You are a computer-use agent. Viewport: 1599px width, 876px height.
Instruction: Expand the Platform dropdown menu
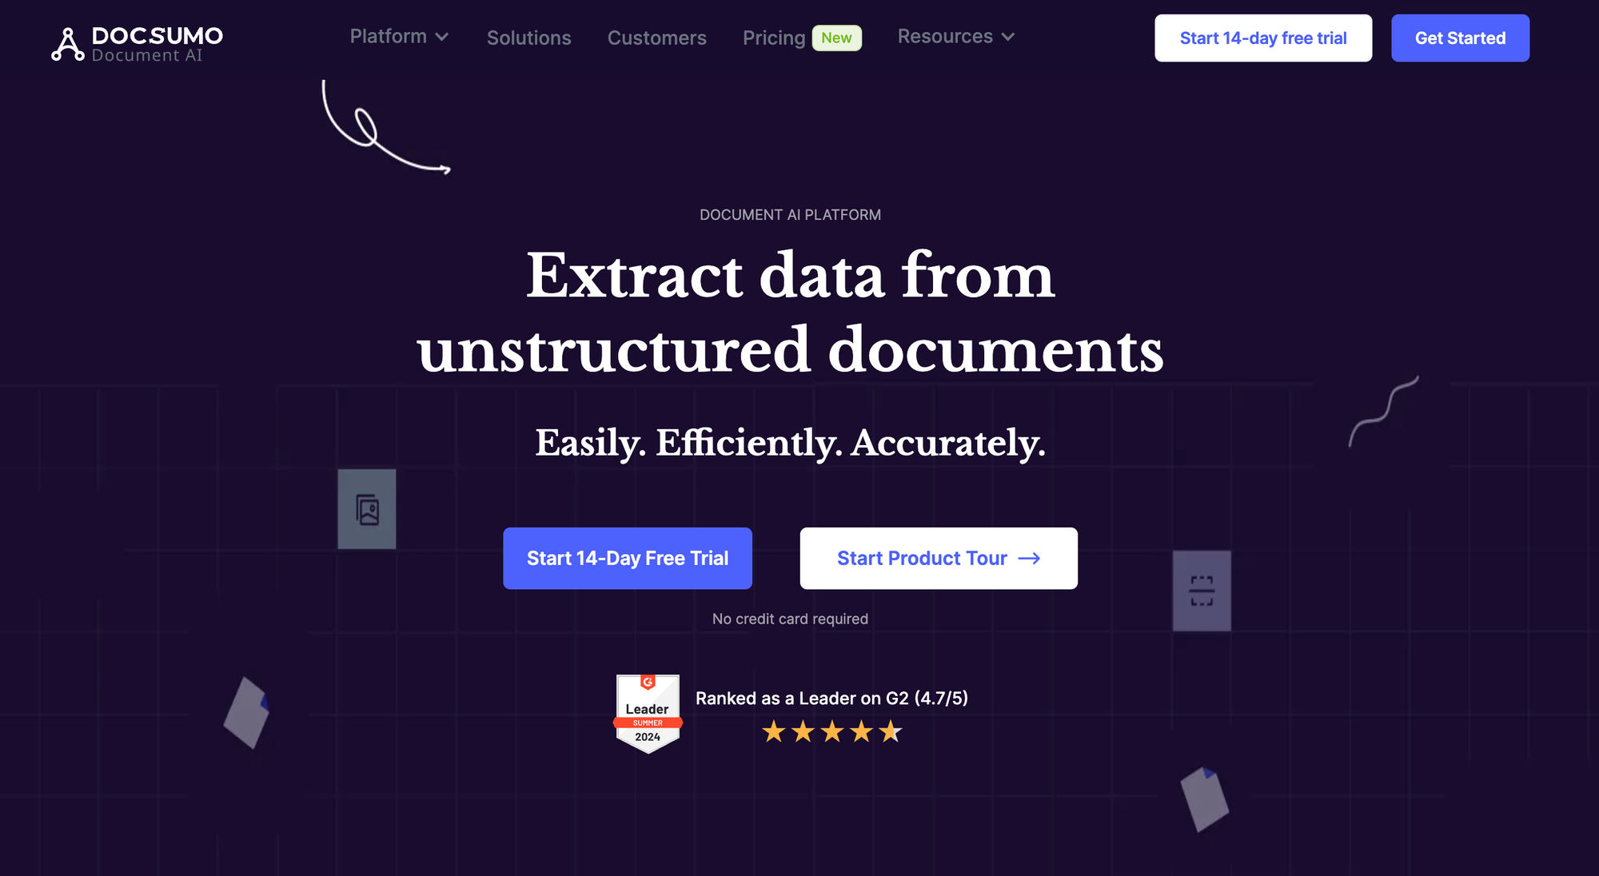click(x=401, y=36)
